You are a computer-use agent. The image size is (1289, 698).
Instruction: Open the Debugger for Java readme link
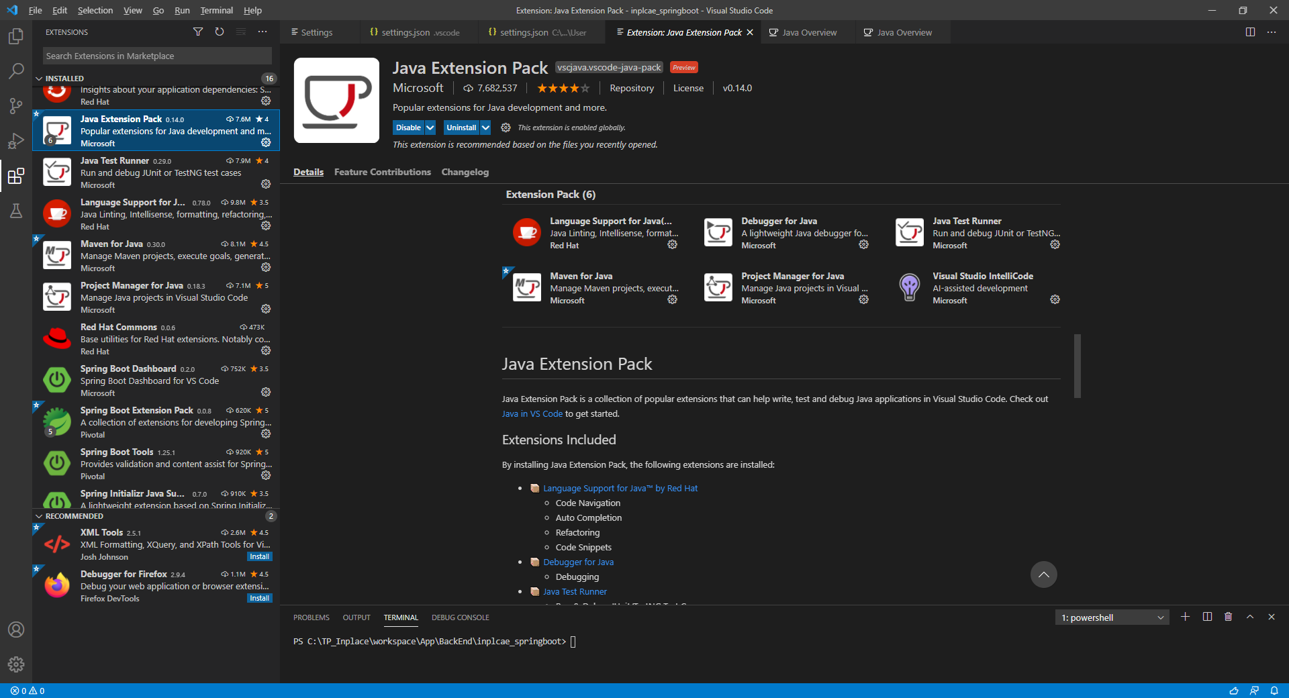pyautogui.click(x=578, y=562)
